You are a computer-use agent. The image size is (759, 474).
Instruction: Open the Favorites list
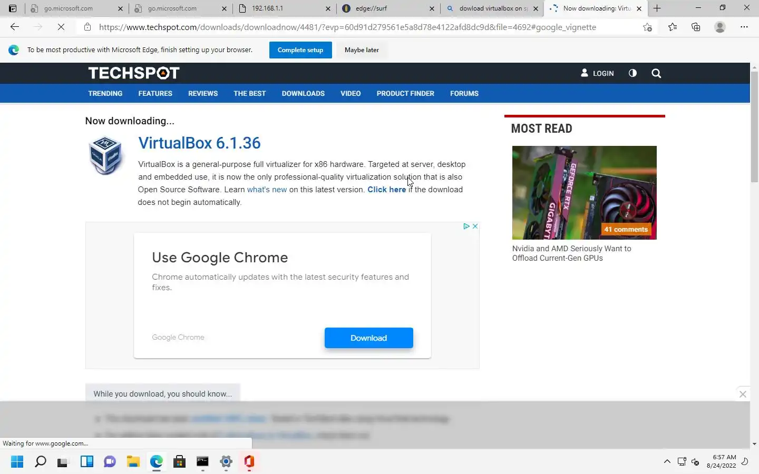click(x=673, y=27)
